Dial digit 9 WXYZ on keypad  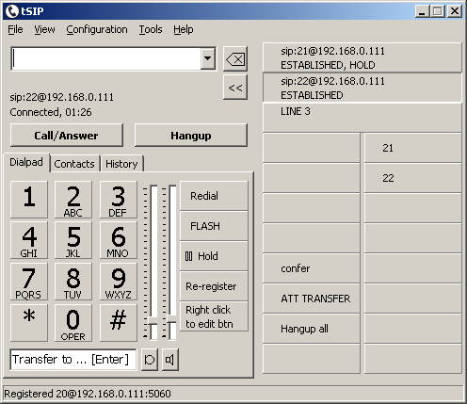119,282
